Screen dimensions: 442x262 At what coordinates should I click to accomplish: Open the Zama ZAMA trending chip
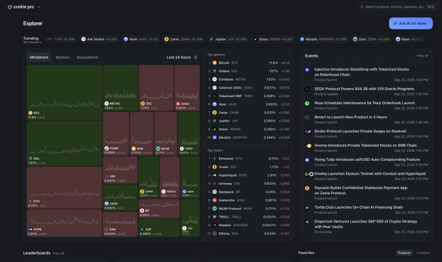(x=183, y=39)
